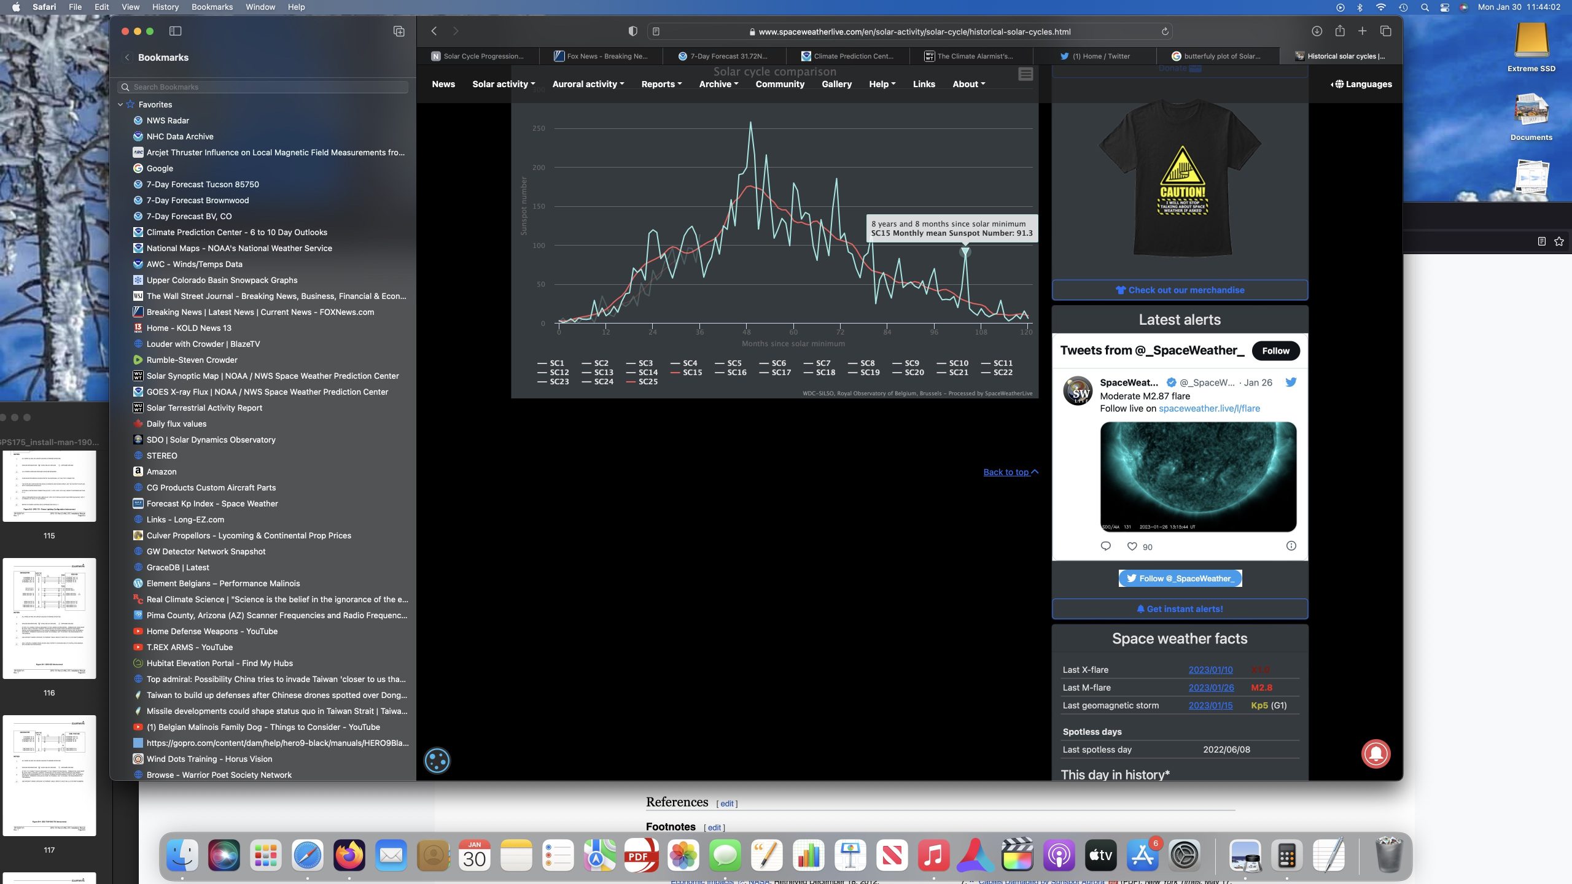The image size is (1572, 884).
Task: Toggle the Safari sidebar button
Action: (175, 31)
